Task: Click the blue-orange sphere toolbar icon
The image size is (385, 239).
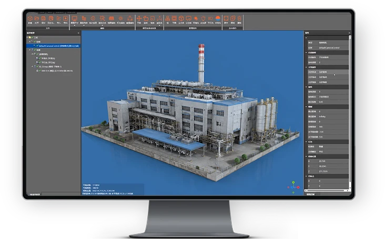Action: click(x=218, y=18)
